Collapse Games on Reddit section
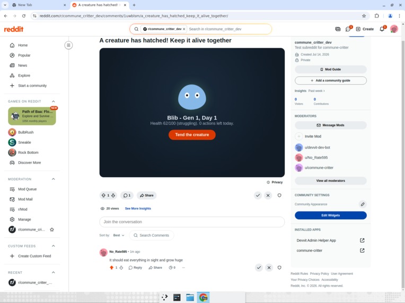Screen dimensions: 405x303 (53, 101)
